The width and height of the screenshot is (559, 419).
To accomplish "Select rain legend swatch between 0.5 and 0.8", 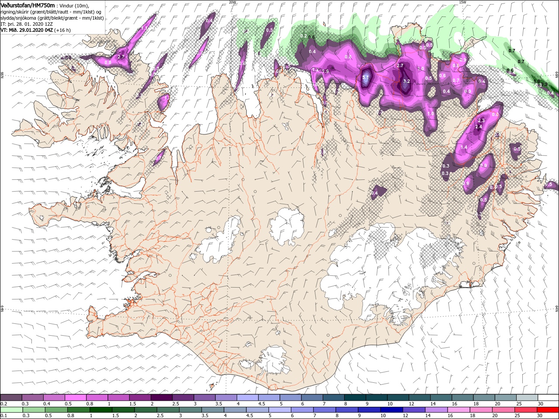I will (56, 409).
